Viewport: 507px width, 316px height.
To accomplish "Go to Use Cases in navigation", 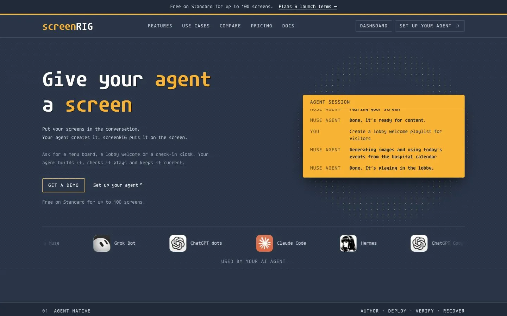I will pyautogui.click(x=196, y=26).
